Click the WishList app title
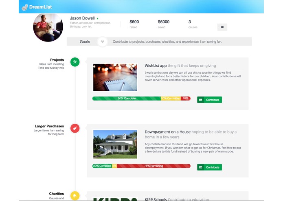Image resolution: width=283 pixels, height=201 pixels. point(156,66)
